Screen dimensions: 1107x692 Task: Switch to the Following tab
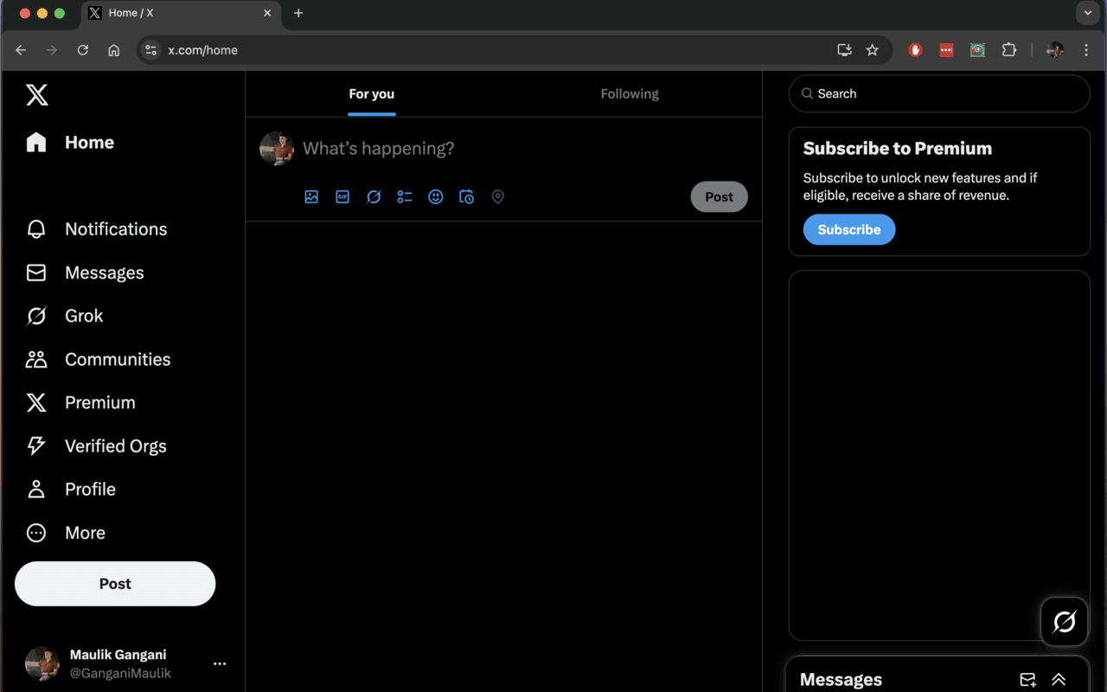coord(630,94)
